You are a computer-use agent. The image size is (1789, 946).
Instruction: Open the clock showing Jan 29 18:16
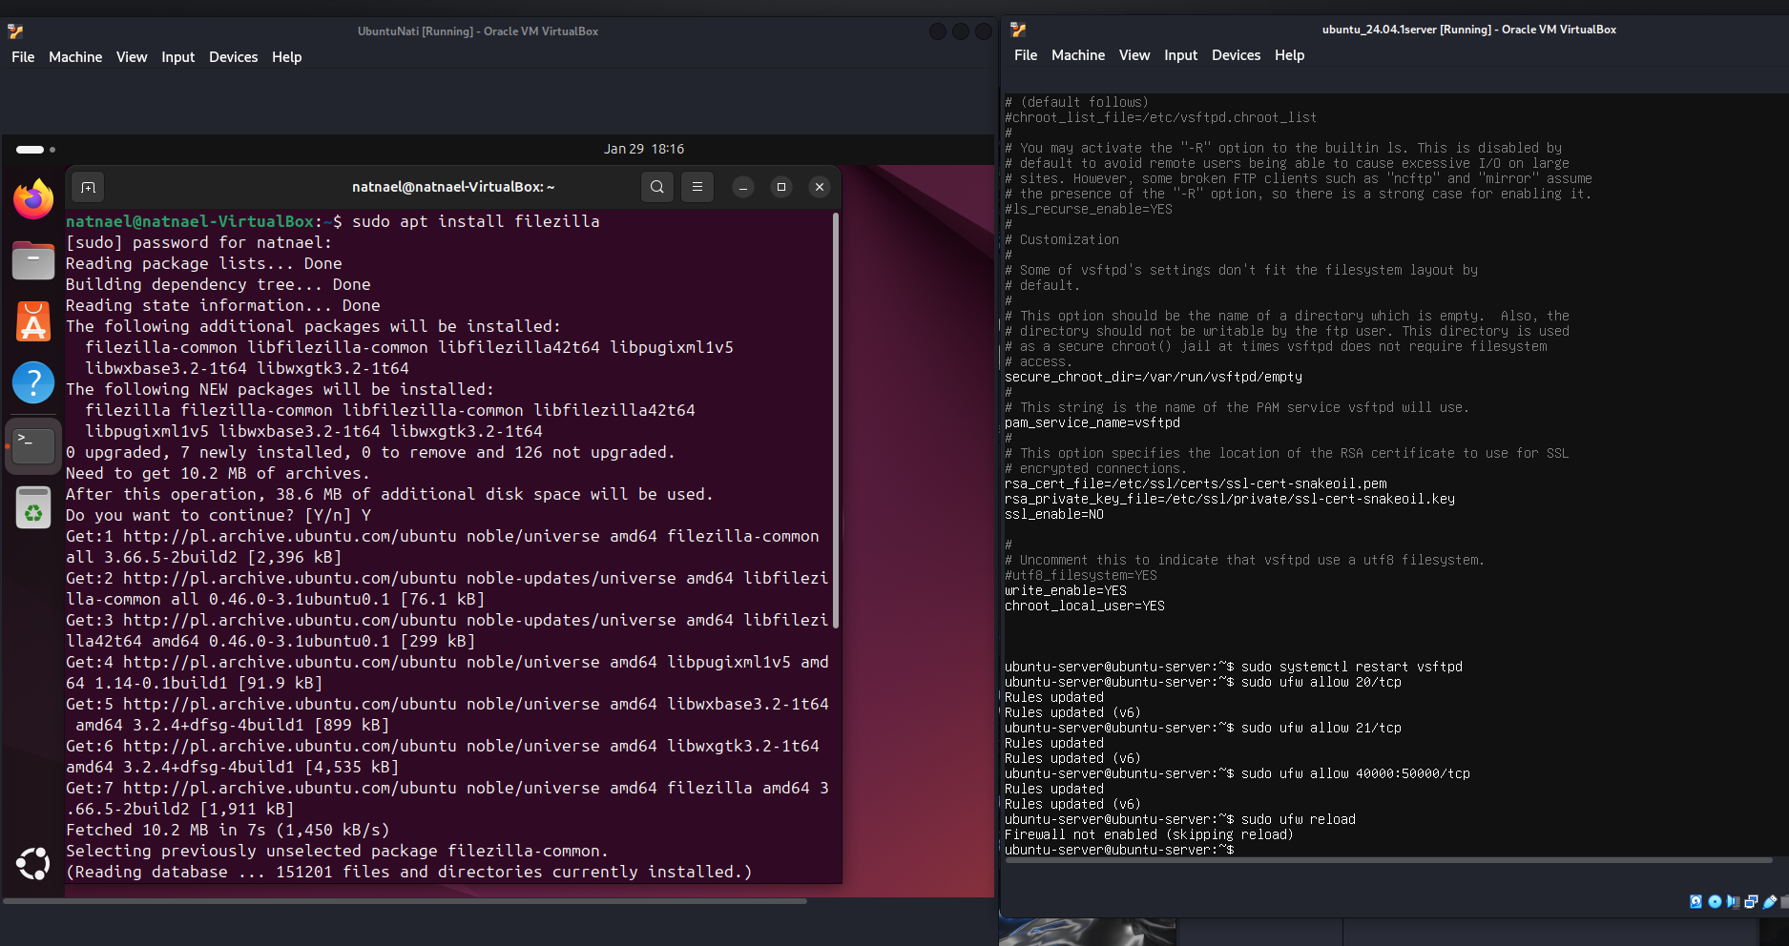coord(644,149)
